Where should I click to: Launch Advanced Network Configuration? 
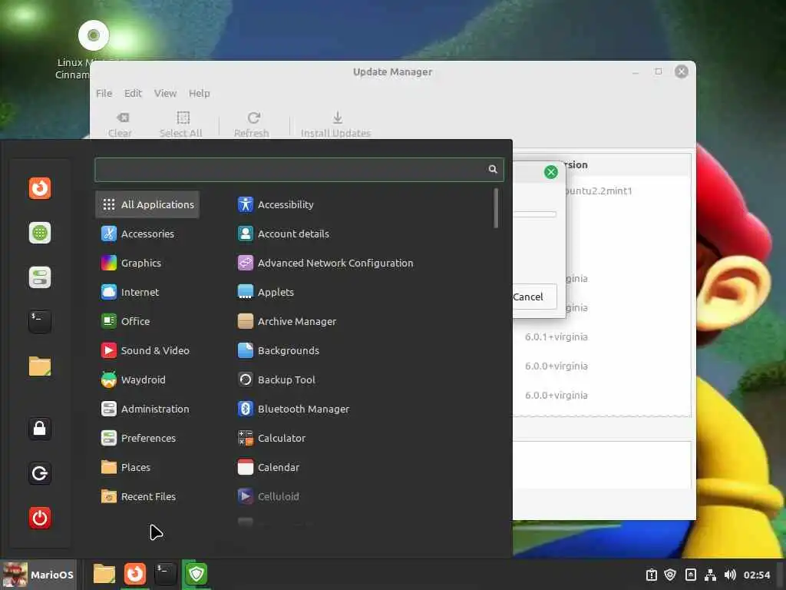click(x=325, y=263)
